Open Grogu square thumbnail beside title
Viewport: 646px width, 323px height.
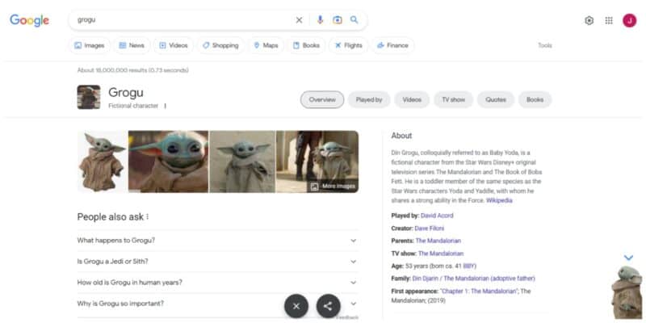pos(89,97)
